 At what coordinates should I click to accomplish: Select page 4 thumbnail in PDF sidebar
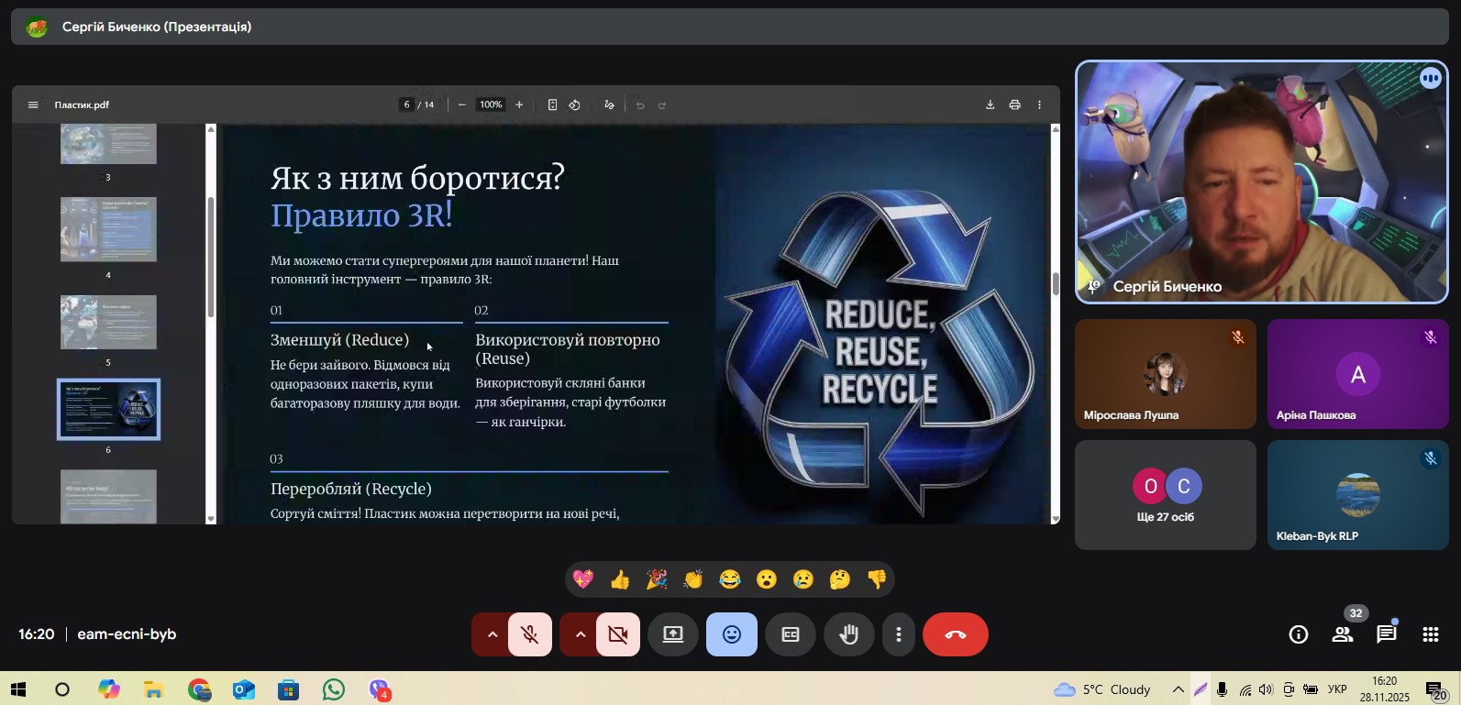coord(108,230)
